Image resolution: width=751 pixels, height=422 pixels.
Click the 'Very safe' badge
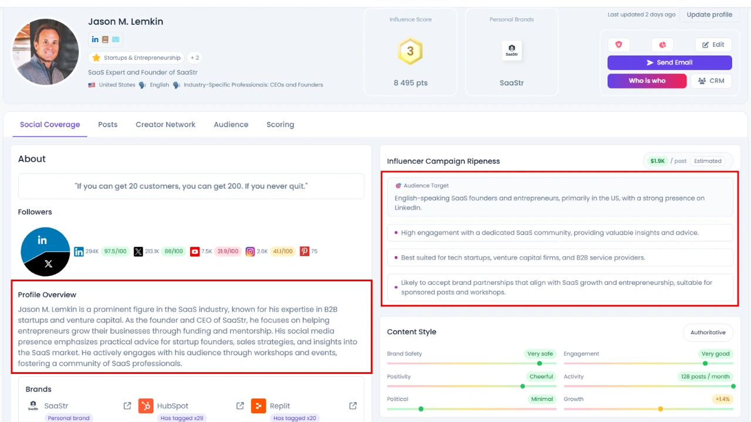click(x=540, y=354)
